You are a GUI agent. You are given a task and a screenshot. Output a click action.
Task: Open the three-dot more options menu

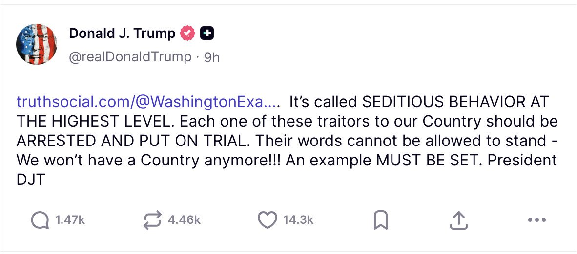tap(536, 220)
